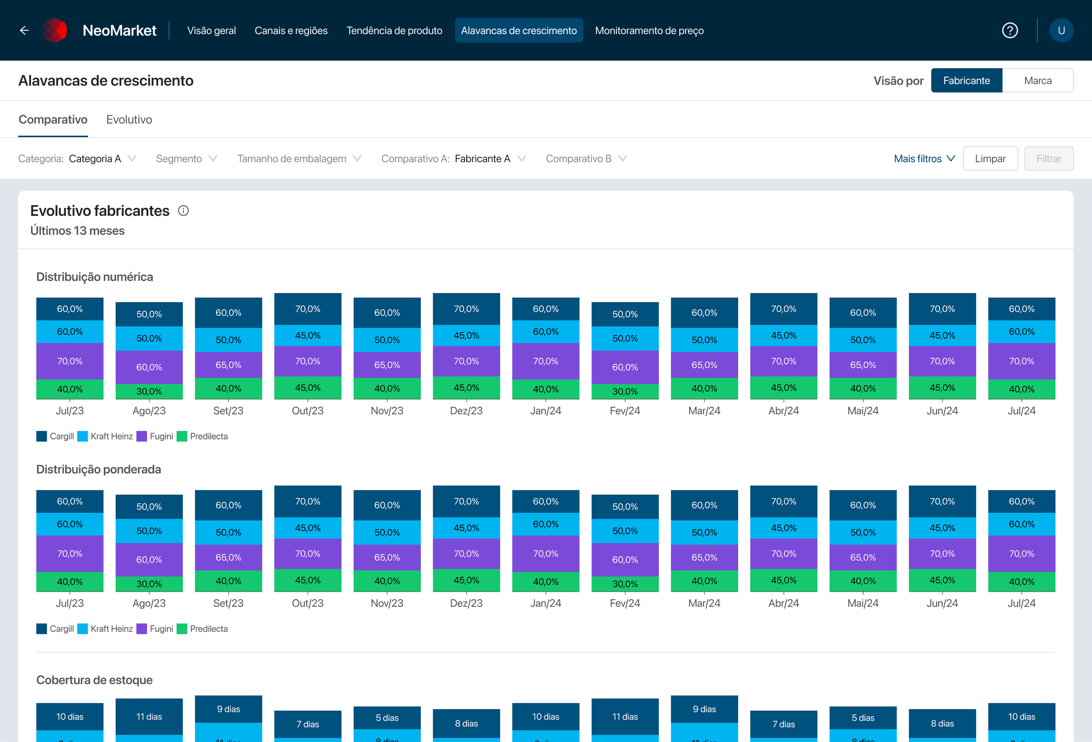The height and width of the screenshot is (742, 1092).
Task: Open Tamanho de embalagem dropdown
Action: pyautogui.click(x=299, y=159)
